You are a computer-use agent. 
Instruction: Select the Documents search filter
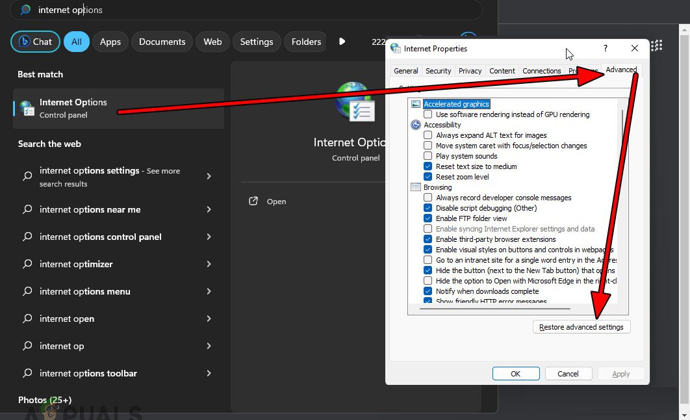(x=162, y=41)
